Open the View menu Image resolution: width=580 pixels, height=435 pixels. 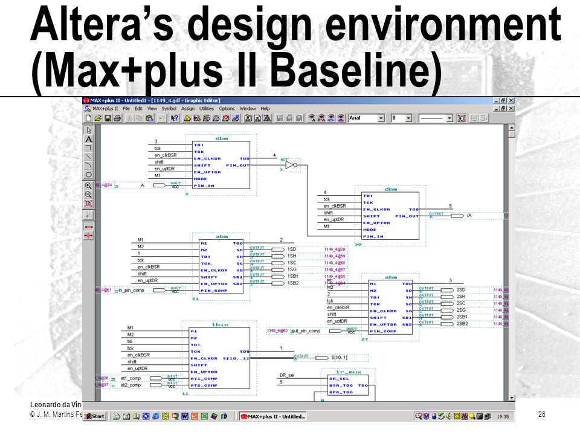tap(152, 109)
